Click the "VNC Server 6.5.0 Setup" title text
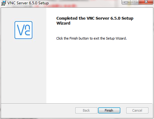Viewport: 154px width, 119px height. click(x=28, y=3)
